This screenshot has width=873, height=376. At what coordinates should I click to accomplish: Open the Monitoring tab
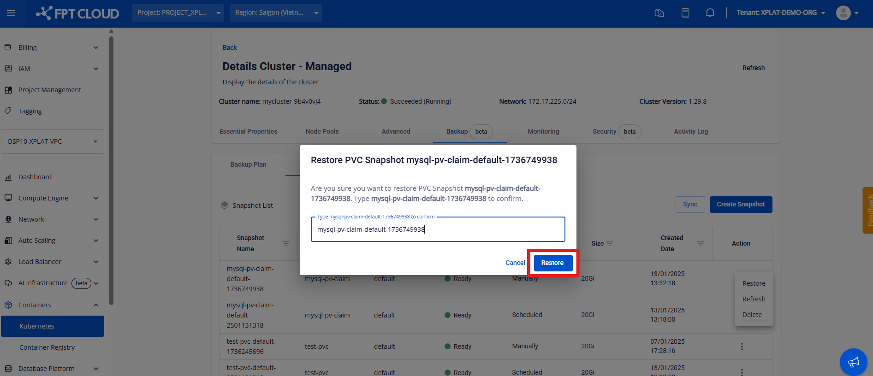(x=543, y=131)
